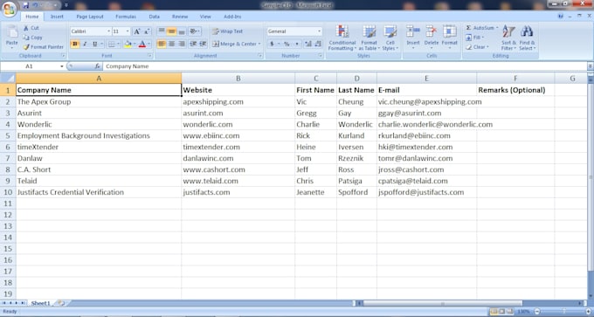Switch to the View tab
Screen dimensions: 594x317
[205, 17]
